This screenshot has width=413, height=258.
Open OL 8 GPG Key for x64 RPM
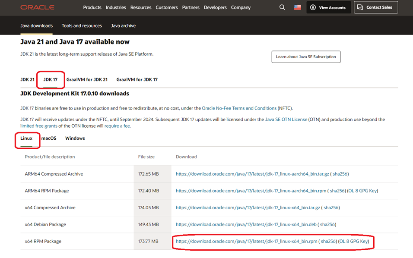pos(354,241)
